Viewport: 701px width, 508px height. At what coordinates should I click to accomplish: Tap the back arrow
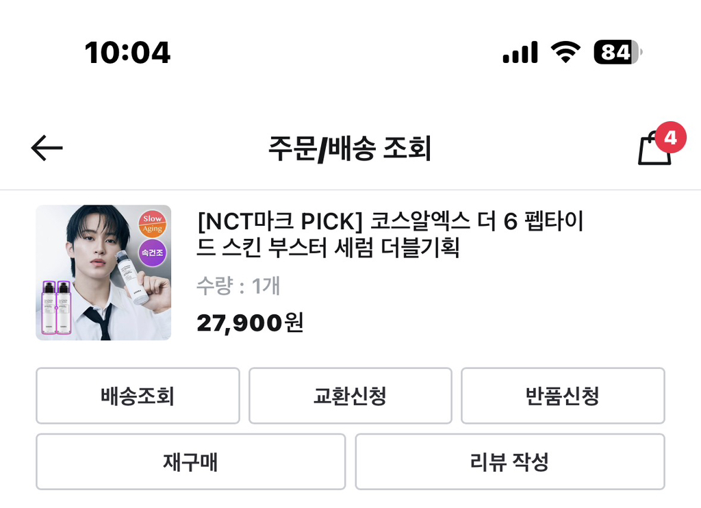point(47,148)
